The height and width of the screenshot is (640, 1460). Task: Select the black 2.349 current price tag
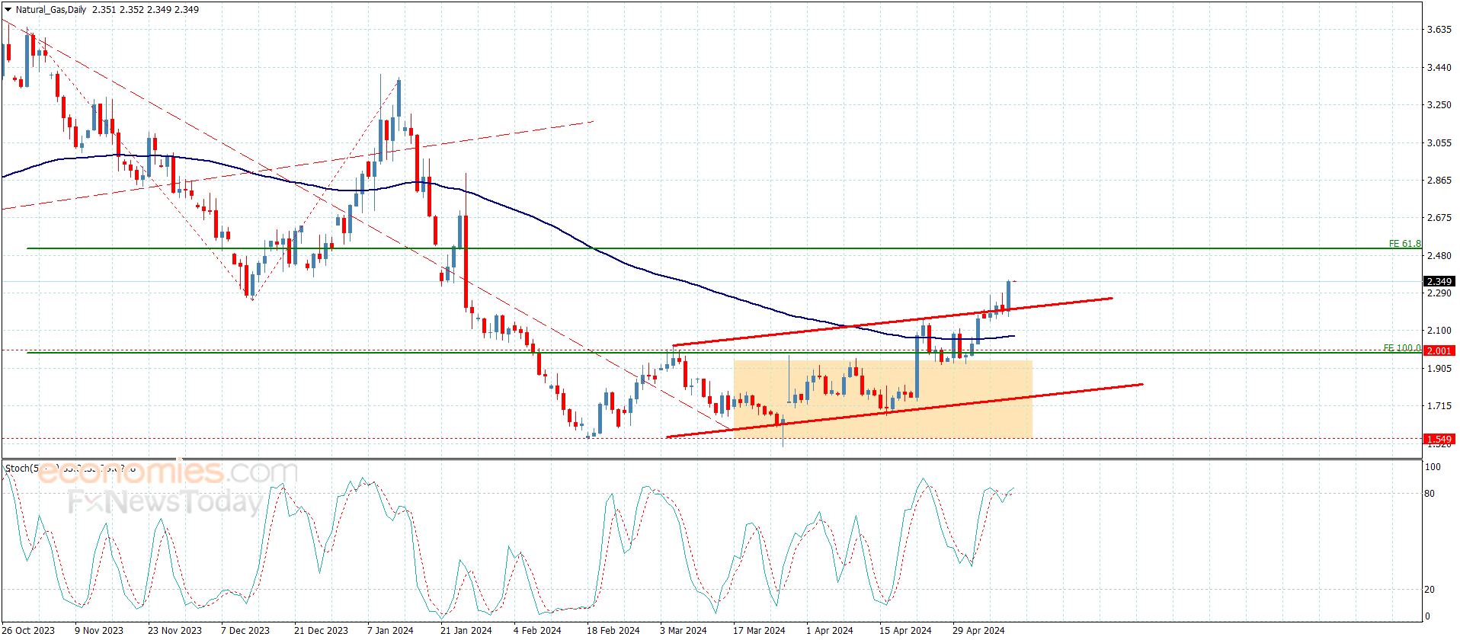pyautogui.click(x=1439, y=282)
